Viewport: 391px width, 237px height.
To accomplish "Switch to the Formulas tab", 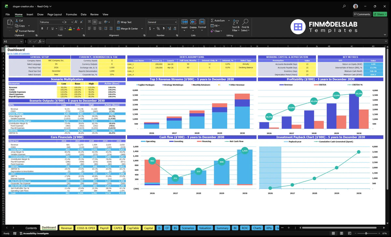I will click(x=71, y=14).
